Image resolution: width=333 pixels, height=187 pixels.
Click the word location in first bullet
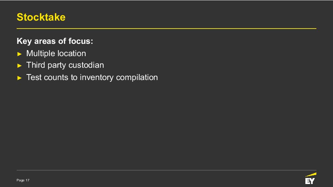72,53
